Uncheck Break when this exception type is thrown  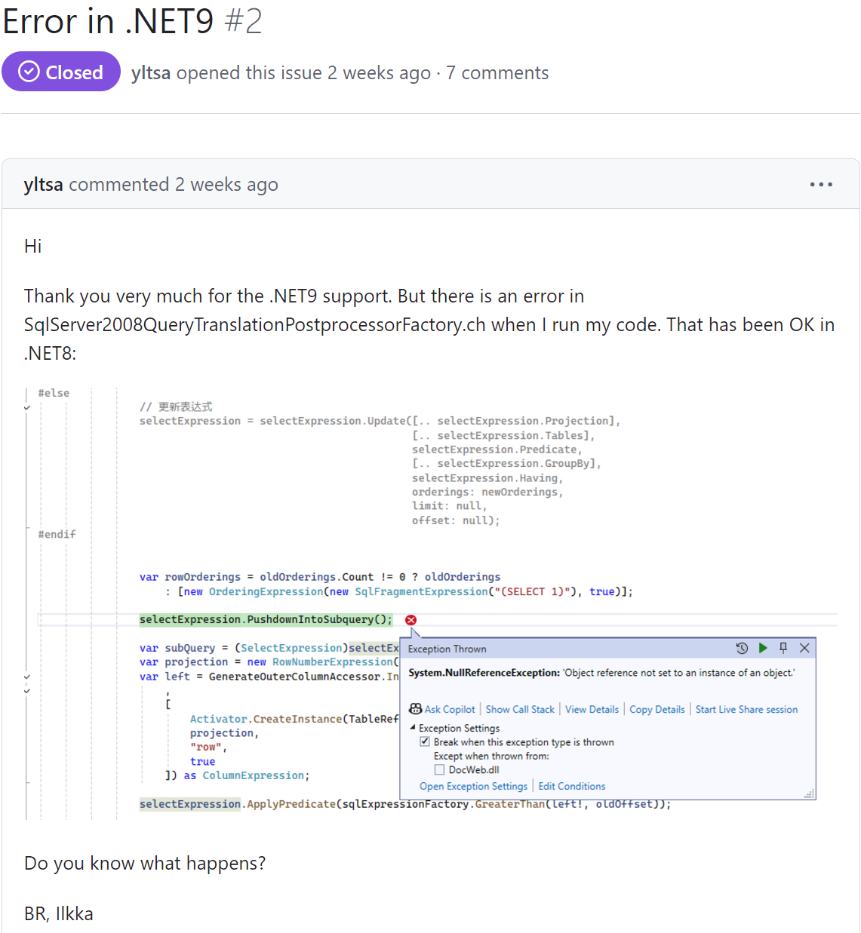tap(425, 741)
